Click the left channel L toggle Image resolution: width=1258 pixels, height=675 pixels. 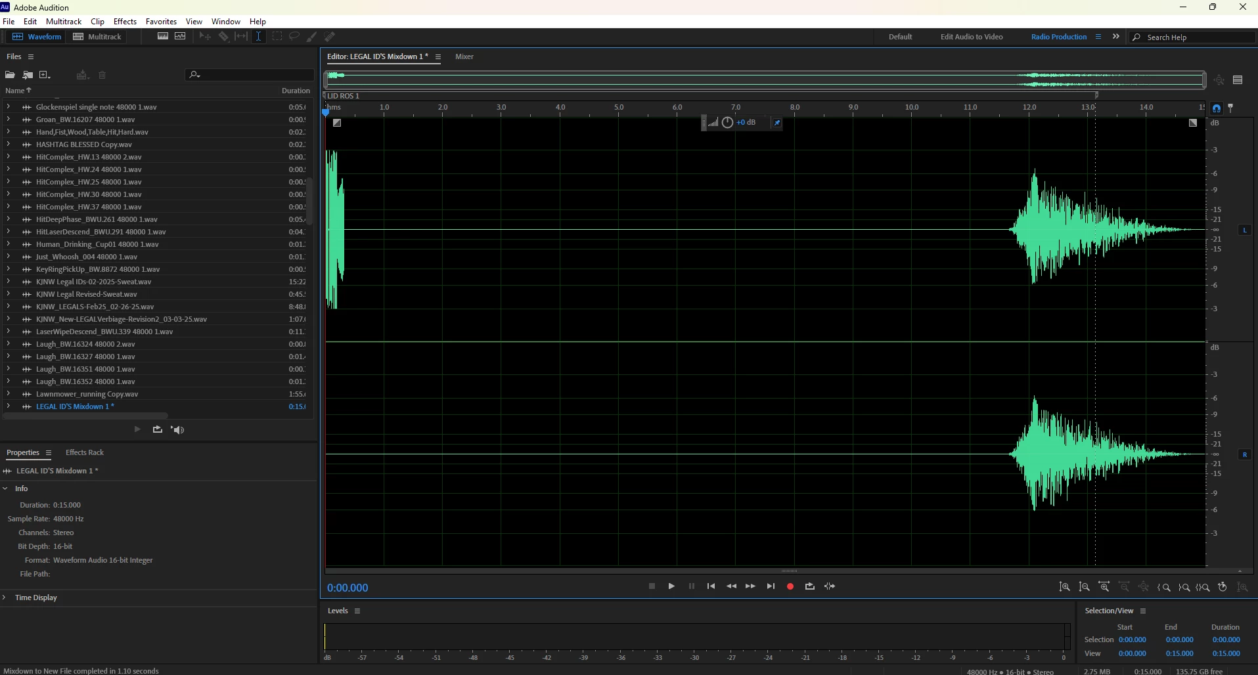1244,230
